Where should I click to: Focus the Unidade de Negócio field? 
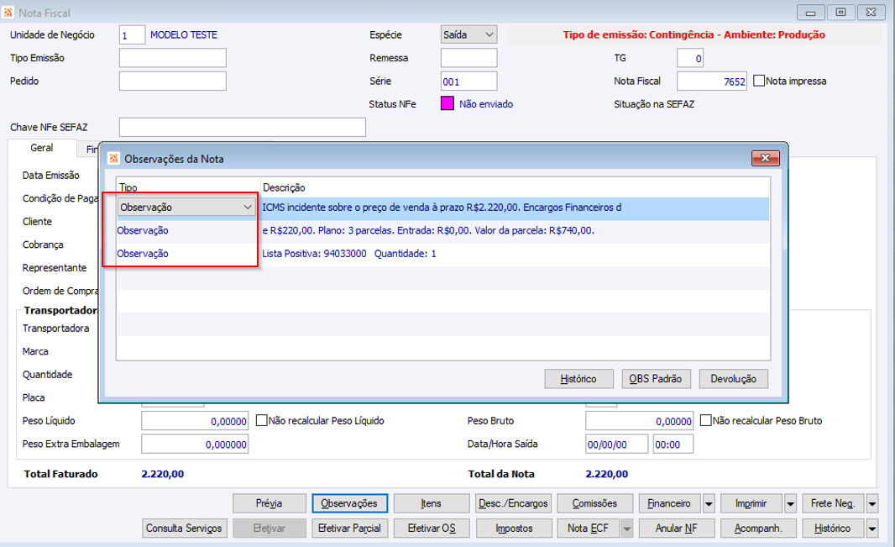coord(132,34)
